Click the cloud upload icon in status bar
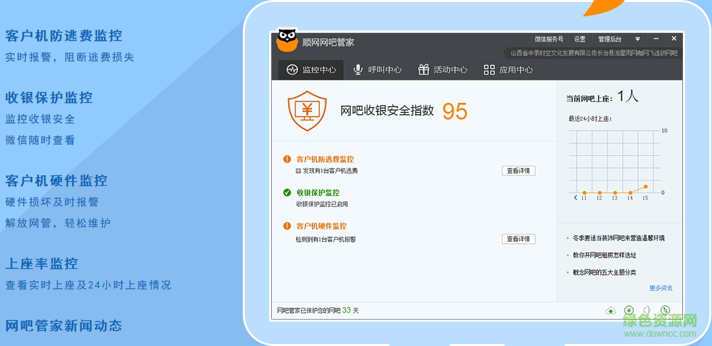Image resolution: width=712 pixels, height=346 pixels. 611,310
